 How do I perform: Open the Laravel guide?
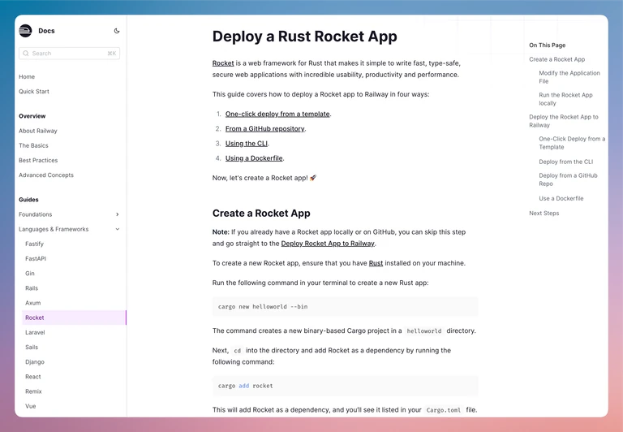pos(35,333)
